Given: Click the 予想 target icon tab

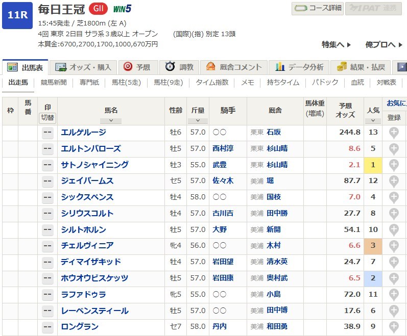Looking at the screenshot, I should [137, 67].
